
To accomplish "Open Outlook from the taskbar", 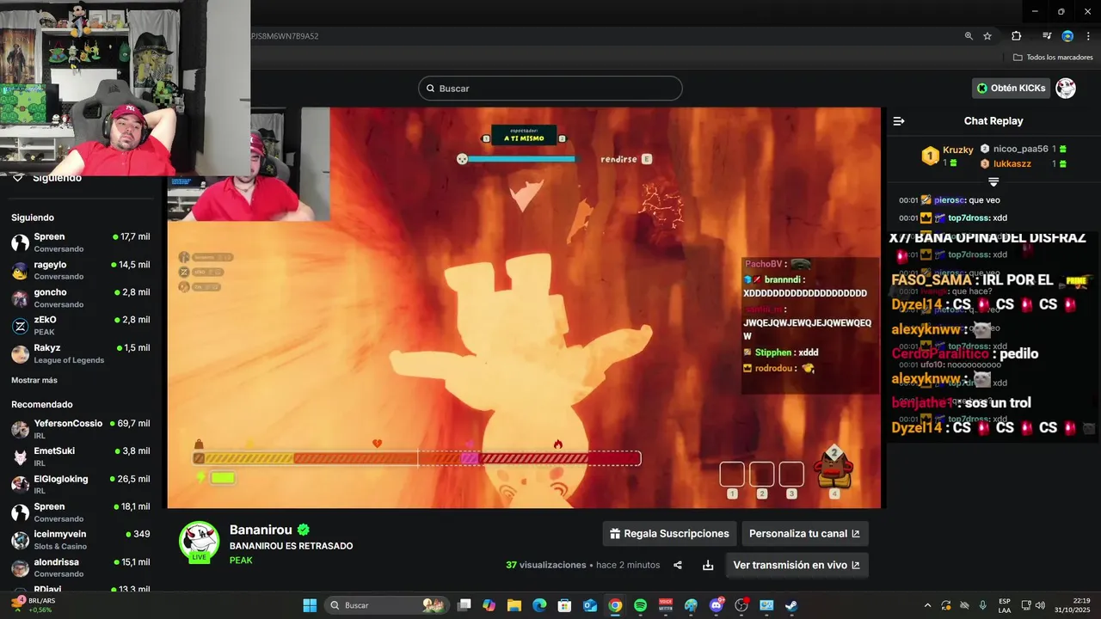I will (x=590, y=605).
